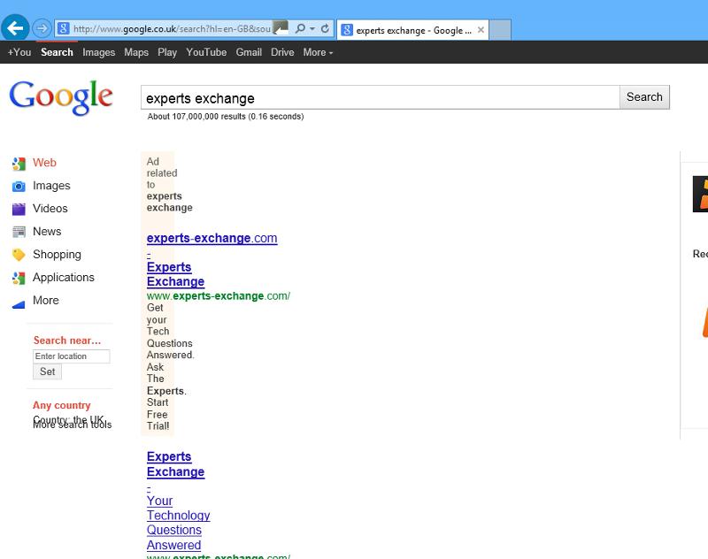The height and width of the screenshot is (559, 708).
Task: Select the News filter in sidebar
Action: tap(47, 232)
